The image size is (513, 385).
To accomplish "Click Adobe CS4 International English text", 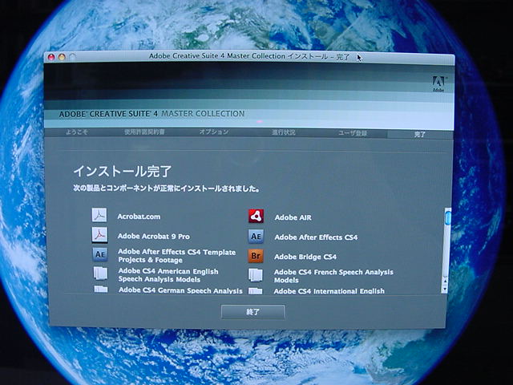I will 329,291.
